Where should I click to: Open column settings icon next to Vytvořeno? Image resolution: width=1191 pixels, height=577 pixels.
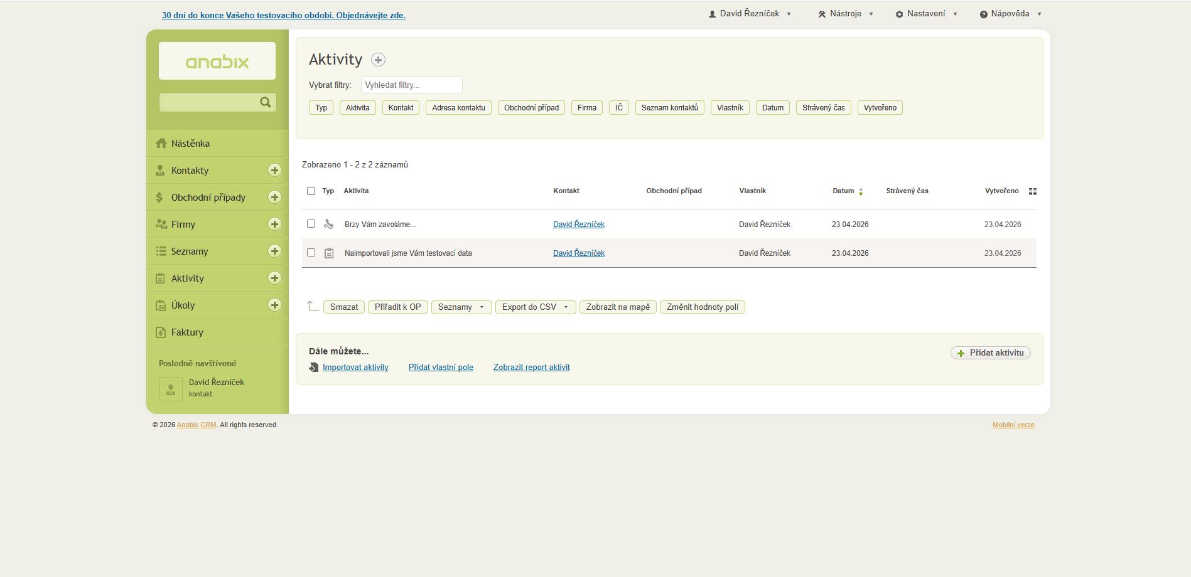tap(1033, 191)
